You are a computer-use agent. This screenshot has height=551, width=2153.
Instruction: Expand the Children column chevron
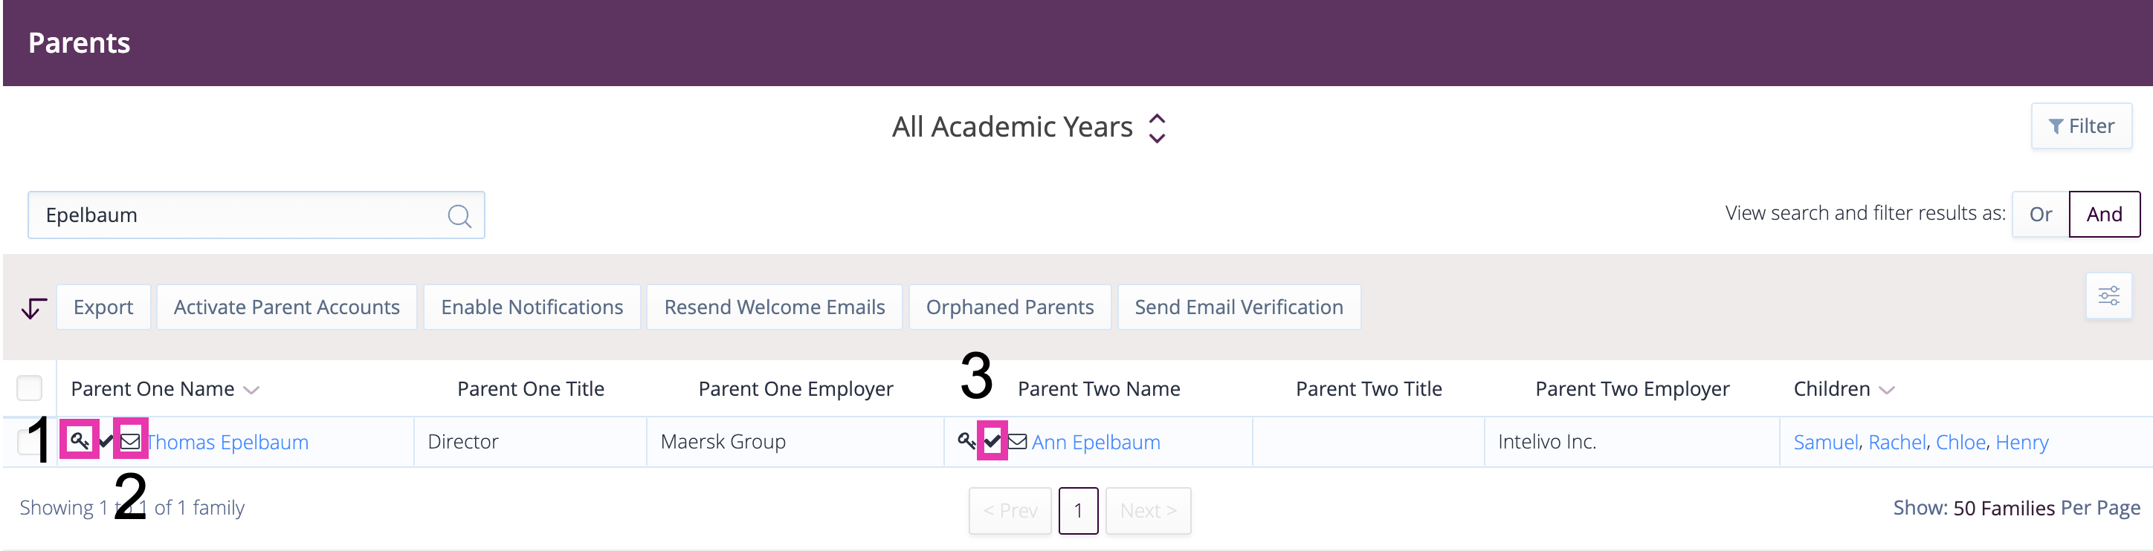coord(1886,390)
